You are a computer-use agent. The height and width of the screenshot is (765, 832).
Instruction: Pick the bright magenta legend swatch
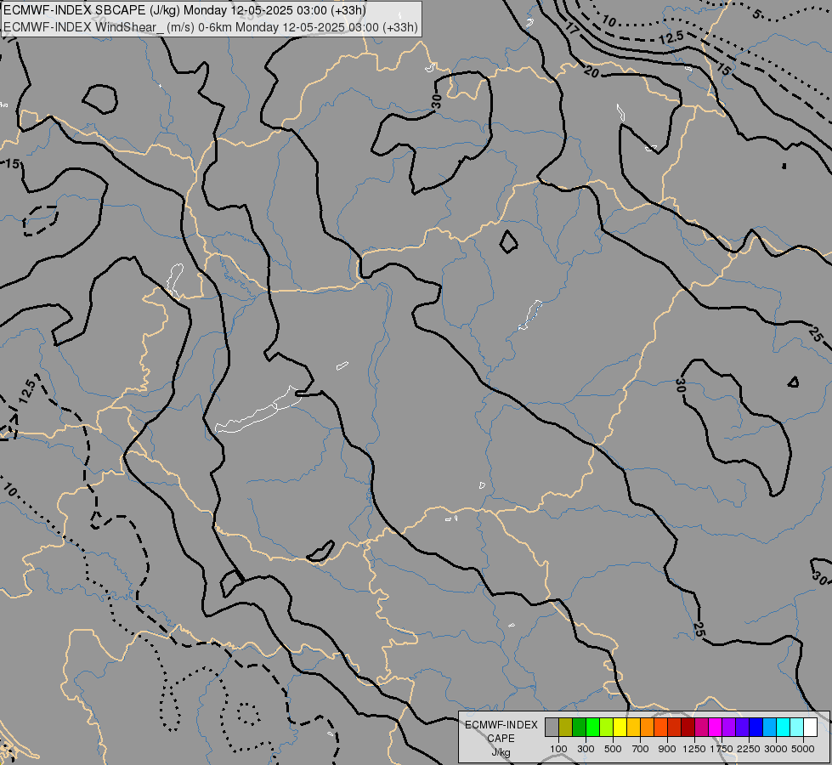tap(716, 727)
